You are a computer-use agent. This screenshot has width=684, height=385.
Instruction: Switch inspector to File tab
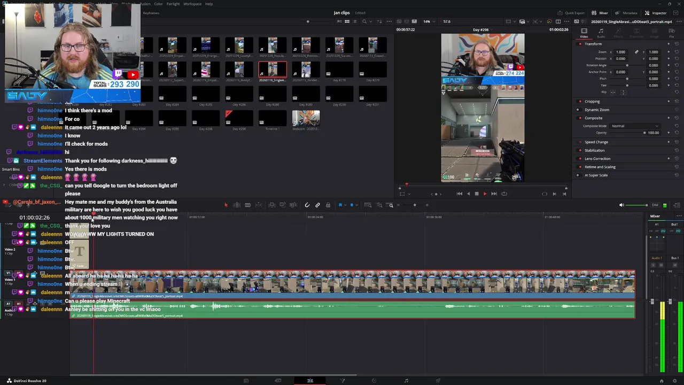pyautogui.click(x=672, y=33)
